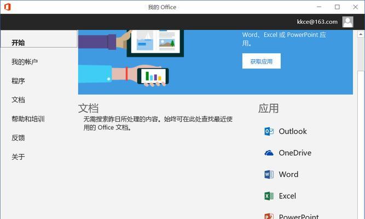Click the Excel app icon
Viewport: 365px width, 219px height.
269,196
